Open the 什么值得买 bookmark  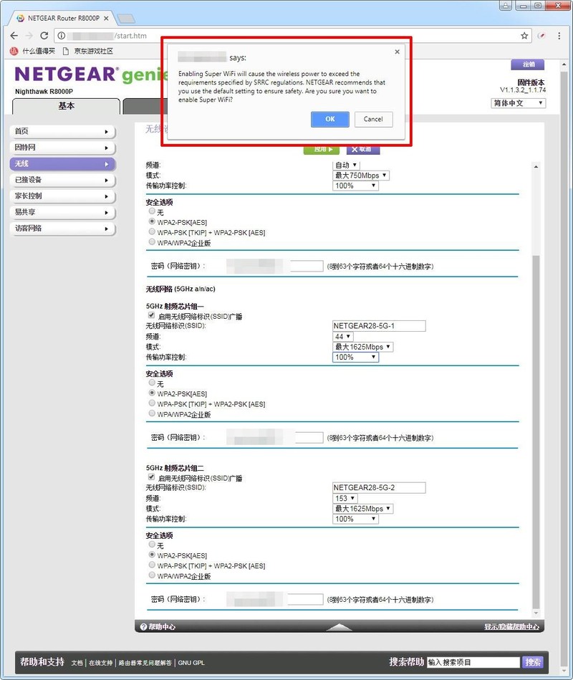[x=32, y=51]
